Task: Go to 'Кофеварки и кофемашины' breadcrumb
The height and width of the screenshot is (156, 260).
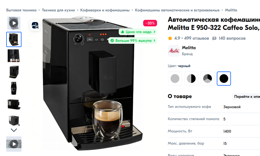Action: [105, 10]
